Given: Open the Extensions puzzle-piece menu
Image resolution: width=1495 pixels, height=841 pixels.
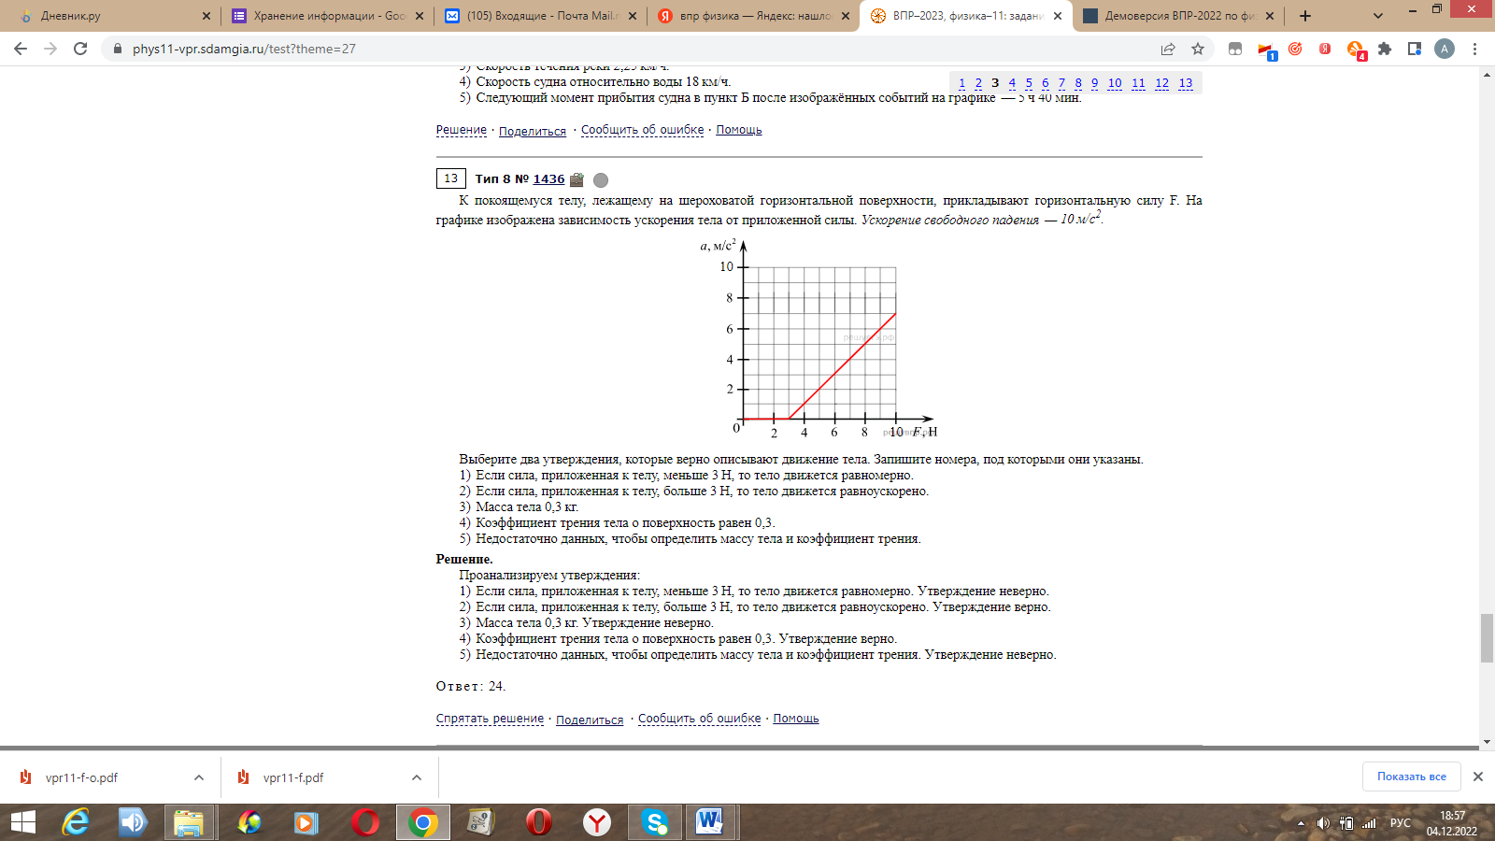Looking at the screenshot, I should [x=1385, y=49].
